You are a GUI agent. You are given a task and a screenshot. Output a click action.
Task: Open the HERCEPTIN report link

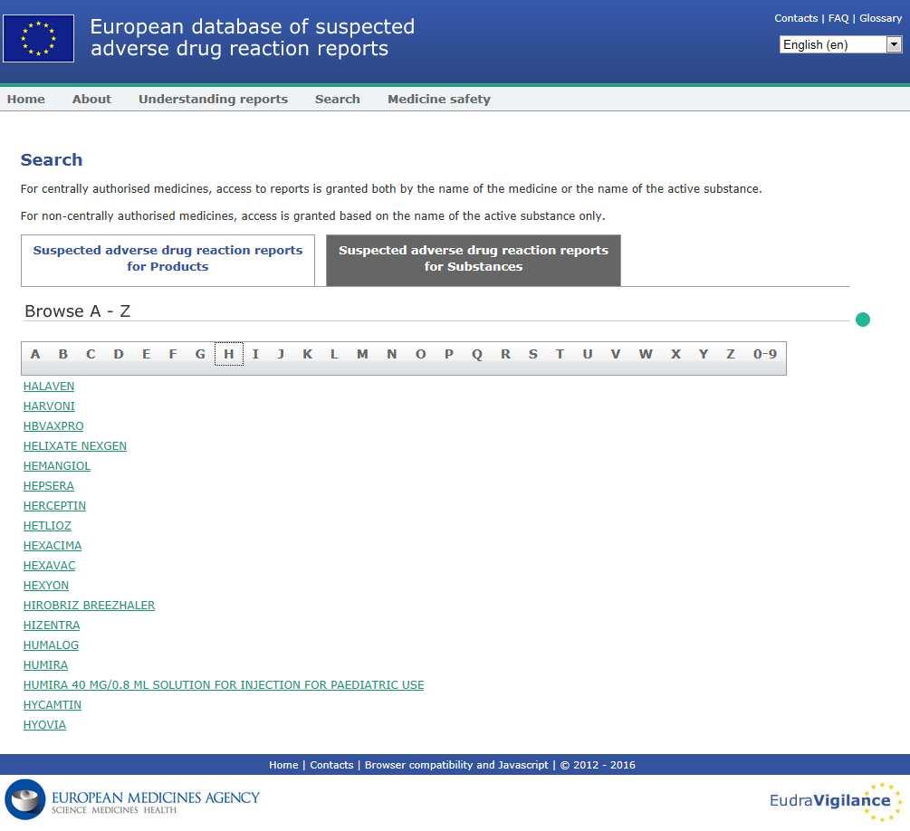(54, 506)
